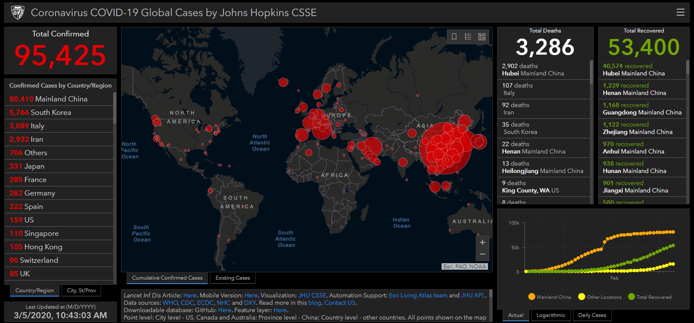Viewport: 694px width, 323px height.
Task: Select 1,168 recovered Guangdong entry
Action: pos(642,109)
